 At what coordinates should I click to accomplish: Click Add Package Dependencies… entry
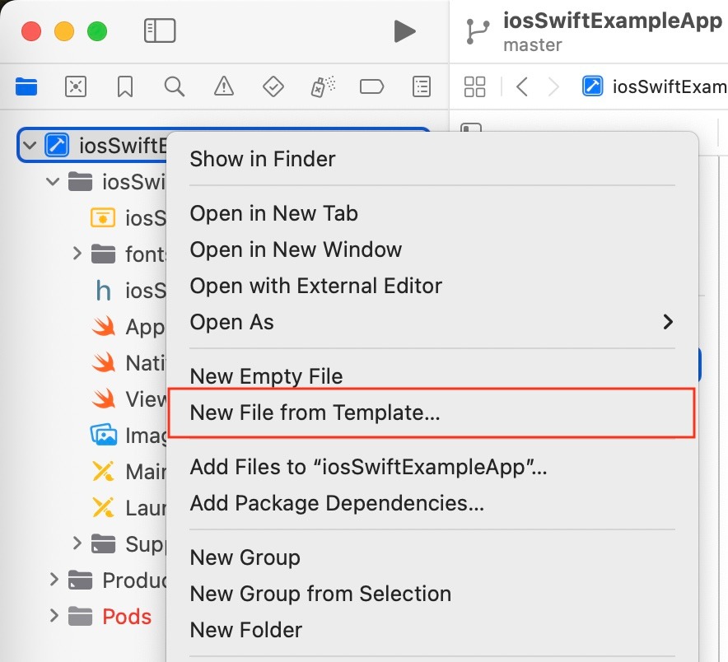[x=336, y=503]
